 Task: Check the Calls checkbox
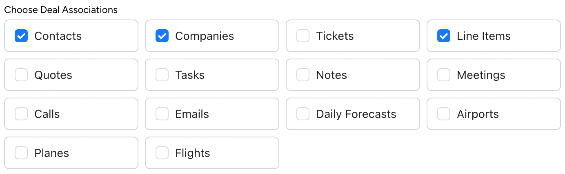21,114
